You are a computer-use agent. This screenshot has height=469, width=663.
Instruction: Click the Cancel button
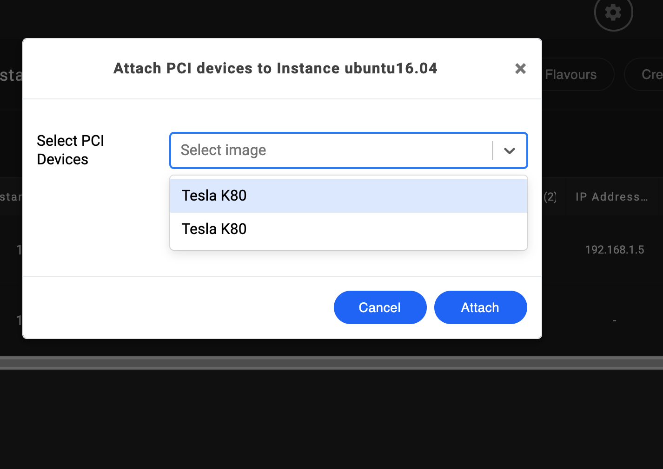click(x=380, y=307)
